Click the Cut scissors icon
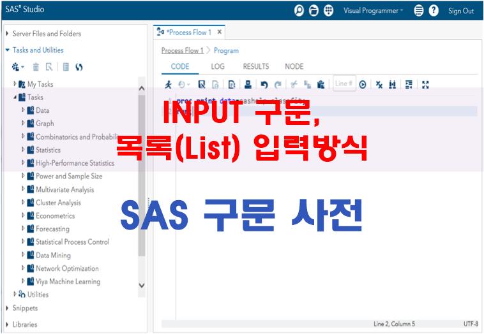The image size is (484, 334). coord(294,84)
